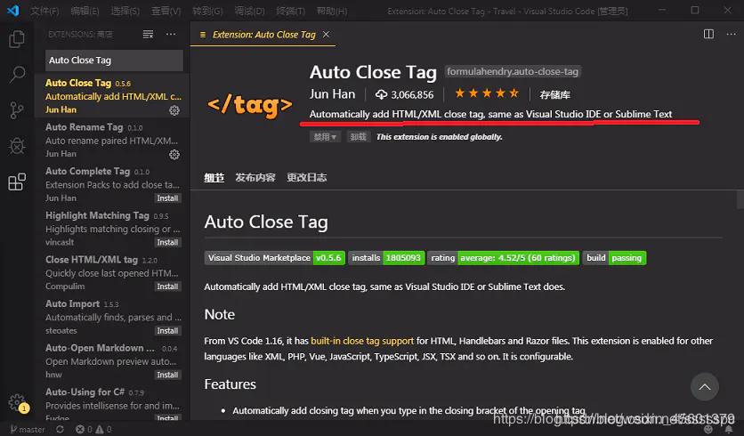Open the errors and warnings status indicator
The width and height of the screenshot is (744, 436).
click(x=93, y=430)
